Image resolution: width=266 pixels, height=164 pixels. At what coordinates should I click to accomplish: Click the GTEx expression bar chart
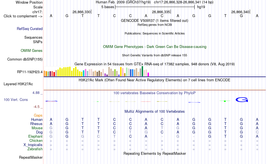[x=96, y=71]
